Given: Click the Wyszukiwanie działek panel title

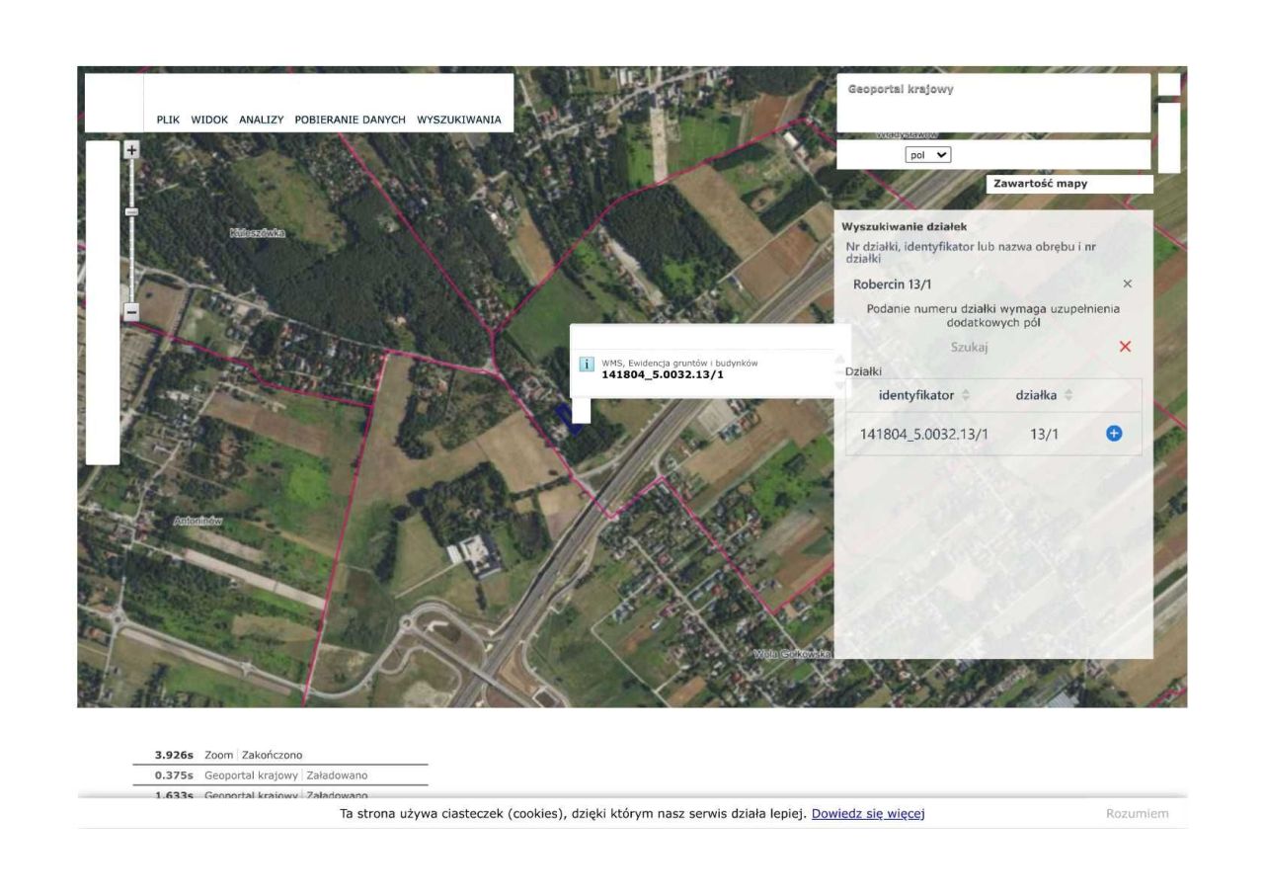Looking at the screenshot, I should click(x=904, y=227).
